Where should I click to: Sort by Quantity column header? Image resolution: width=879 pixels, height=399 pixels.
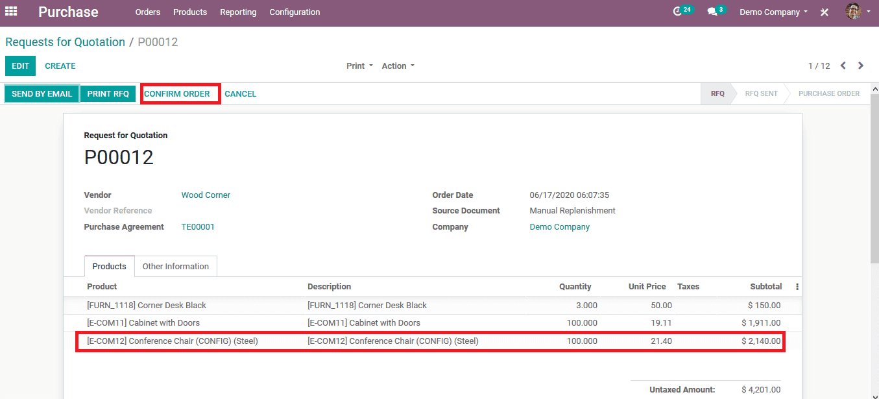(575, 287)
